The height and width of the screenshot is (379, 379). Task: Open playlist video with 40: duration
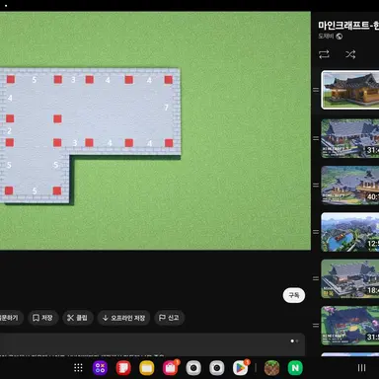(350, 186)
